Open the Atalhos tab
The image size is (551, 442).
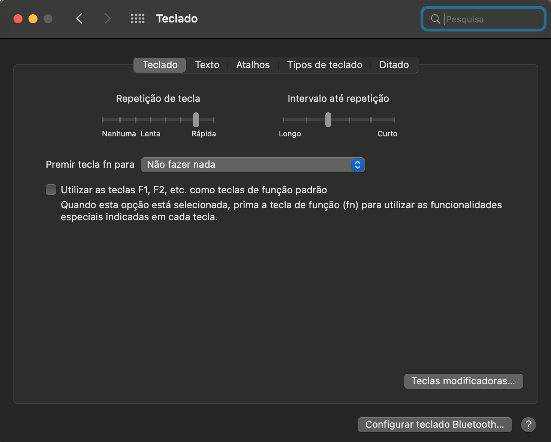[x=253, y=65]
